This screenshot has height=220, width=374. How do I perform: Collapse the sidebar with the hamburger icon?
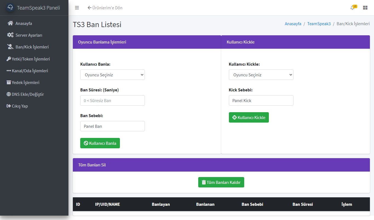[x=77, y=8]
